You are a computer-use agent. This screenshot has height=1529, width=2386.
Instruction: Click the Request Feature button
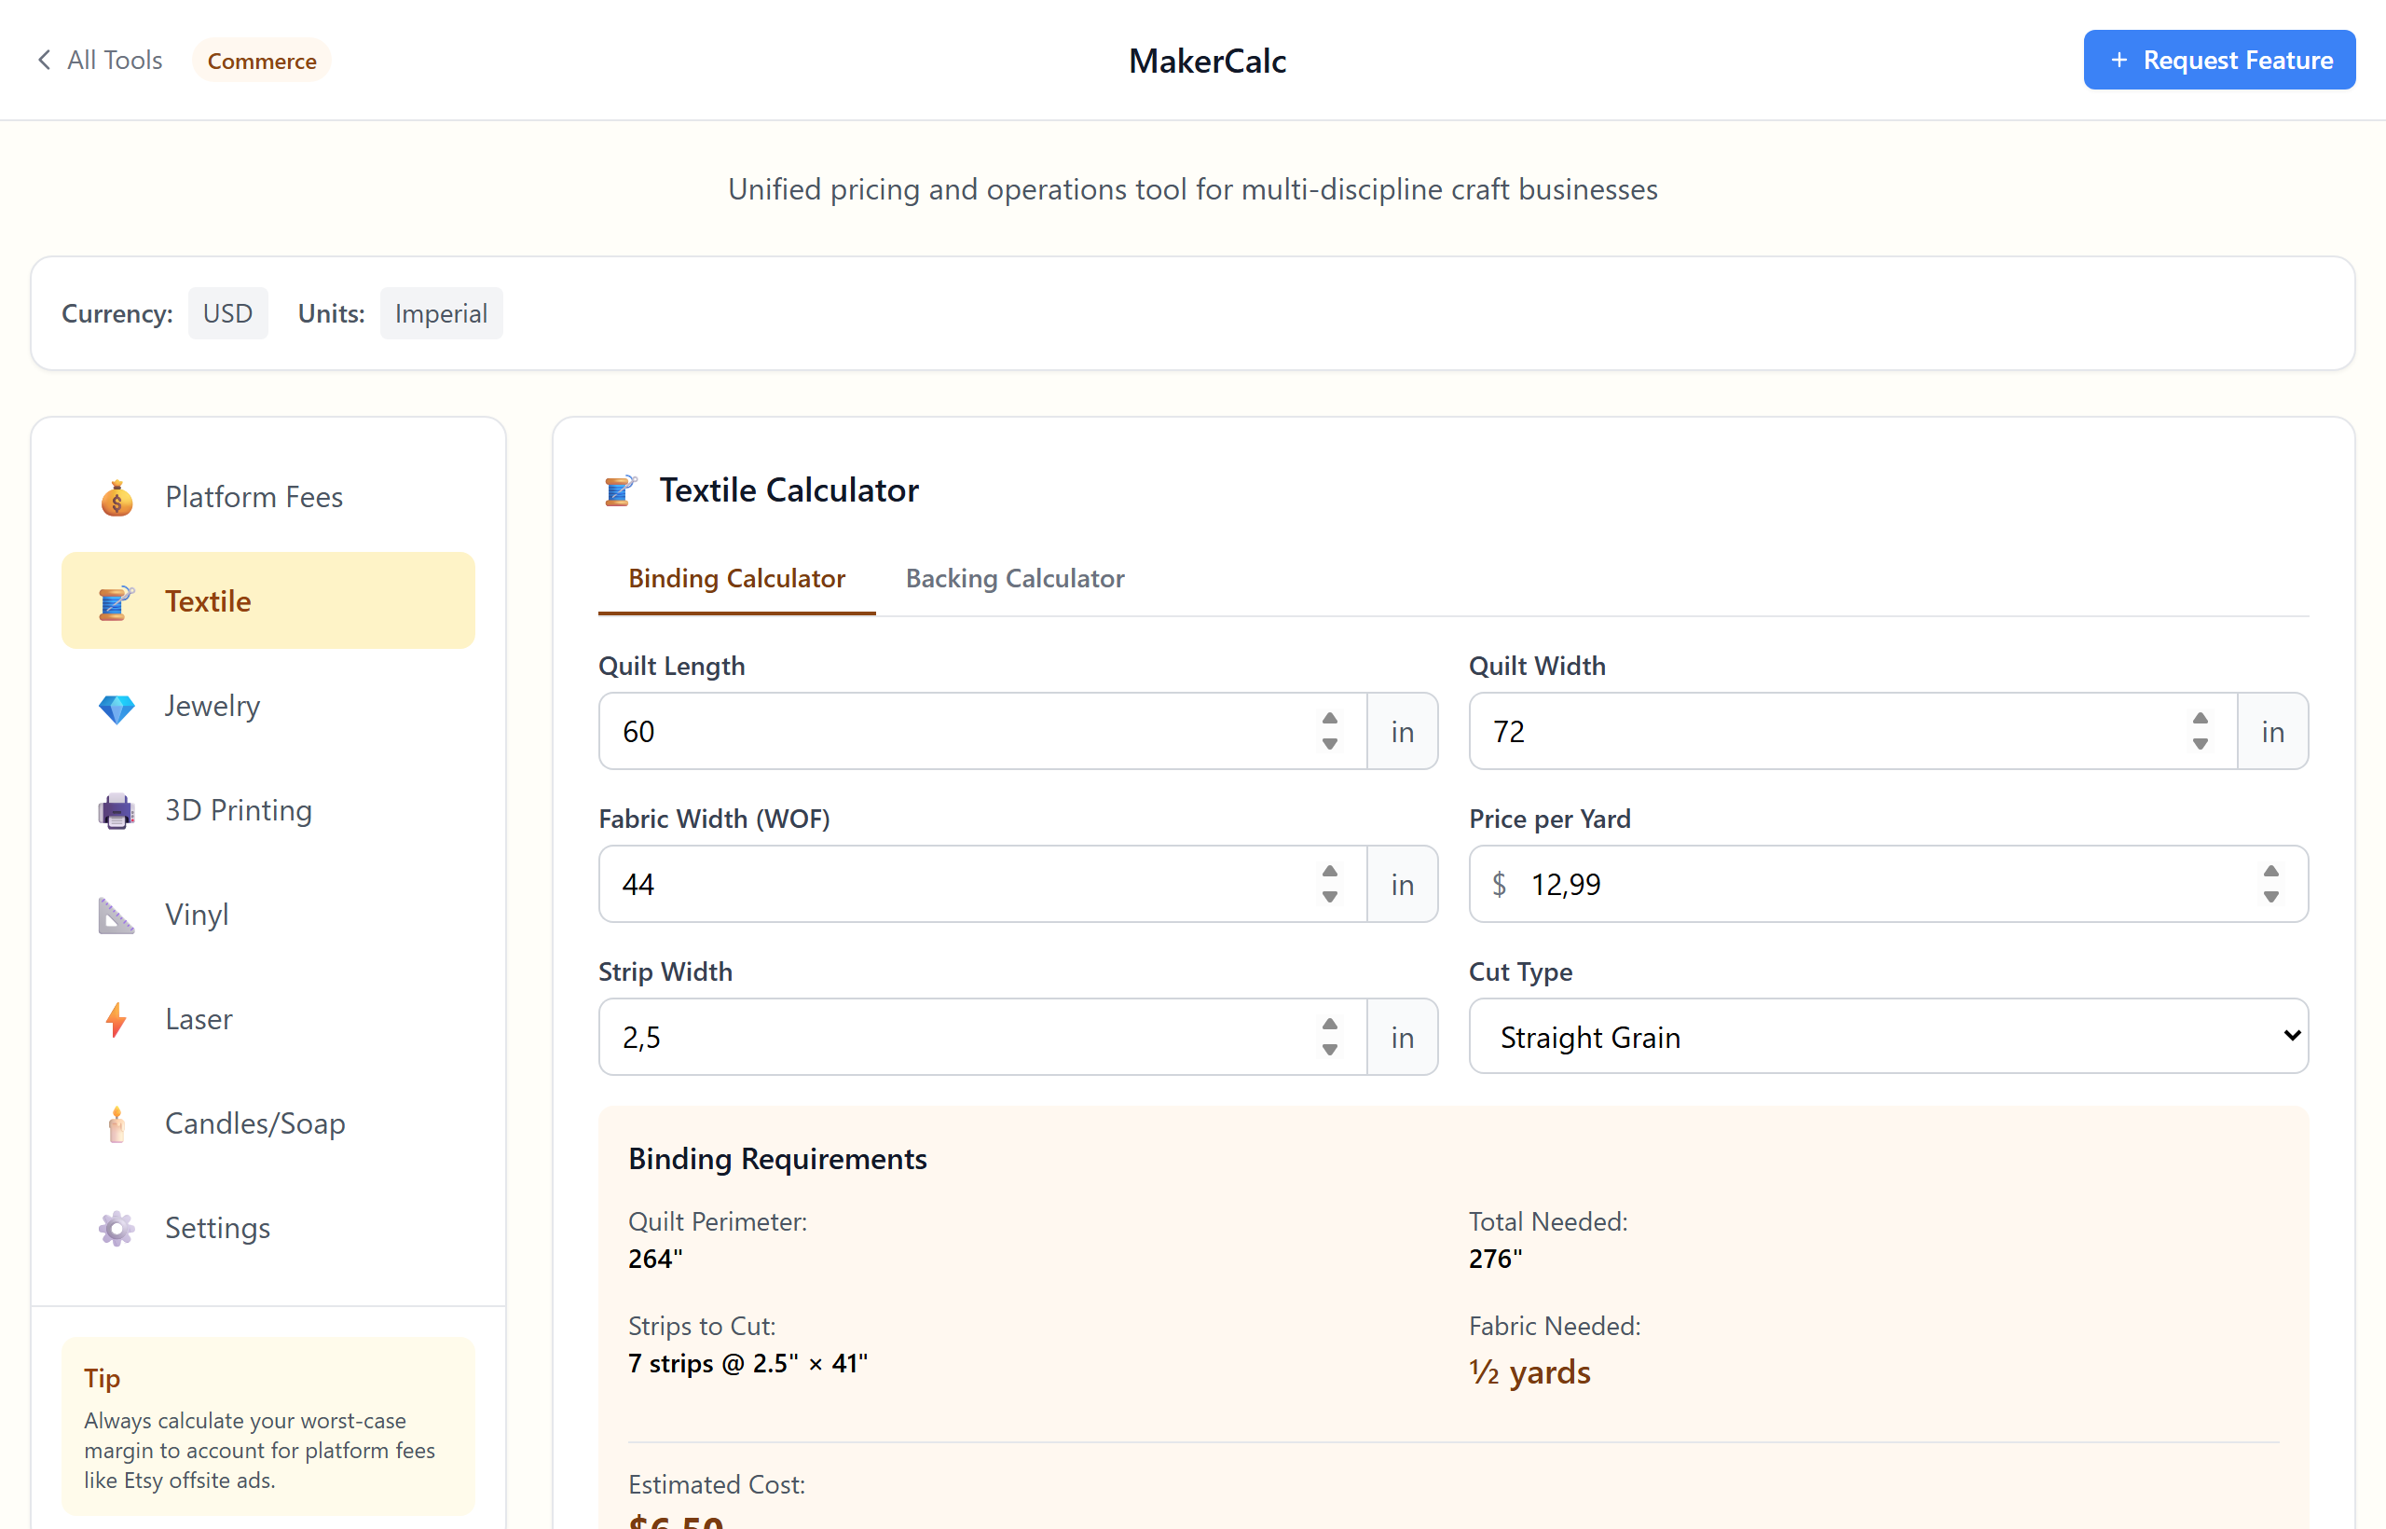[2218, 60]
